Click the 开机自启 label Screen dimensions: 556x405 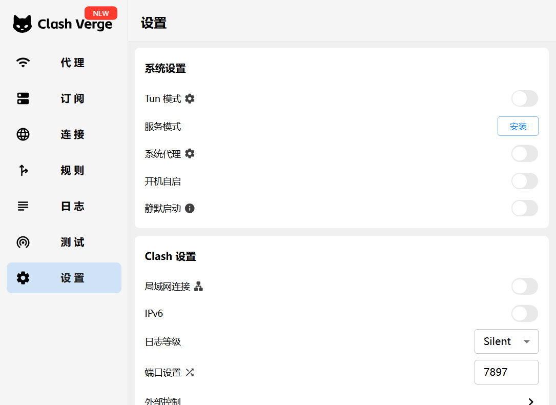pyautogui.click(x=163, y=181)
